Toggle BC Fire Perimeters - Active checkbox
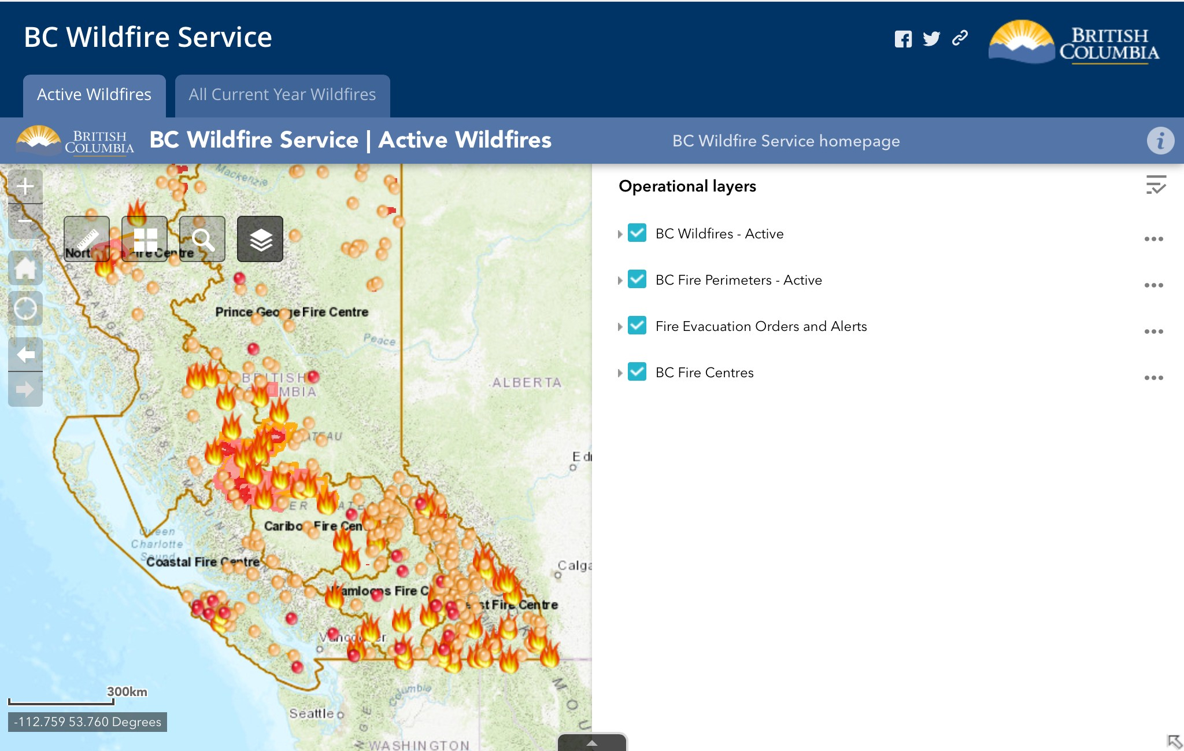This screenshot has width=1184, height=751. pyautogui.click(x=637, y=279)
